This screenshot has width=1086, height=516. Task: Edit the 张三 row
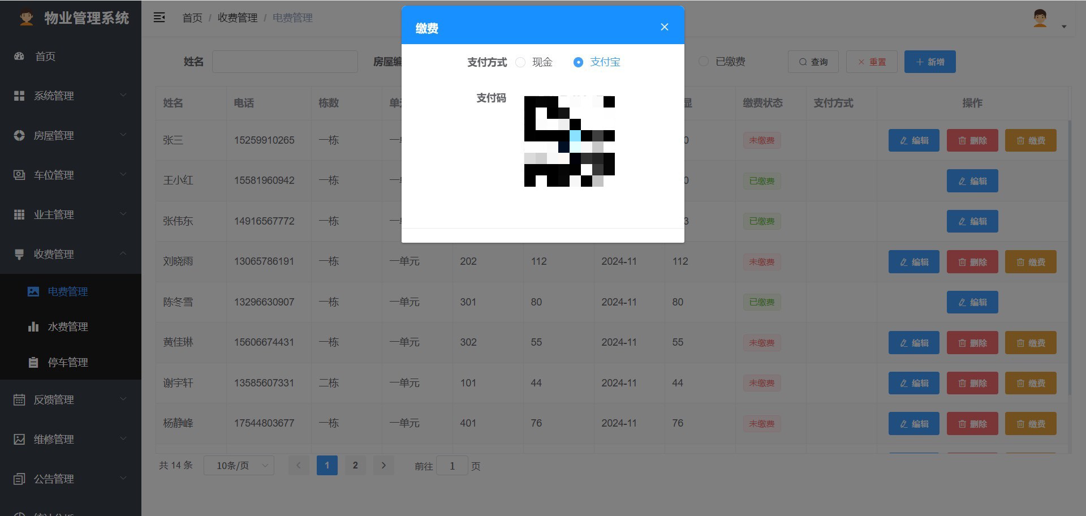point(914,140)
